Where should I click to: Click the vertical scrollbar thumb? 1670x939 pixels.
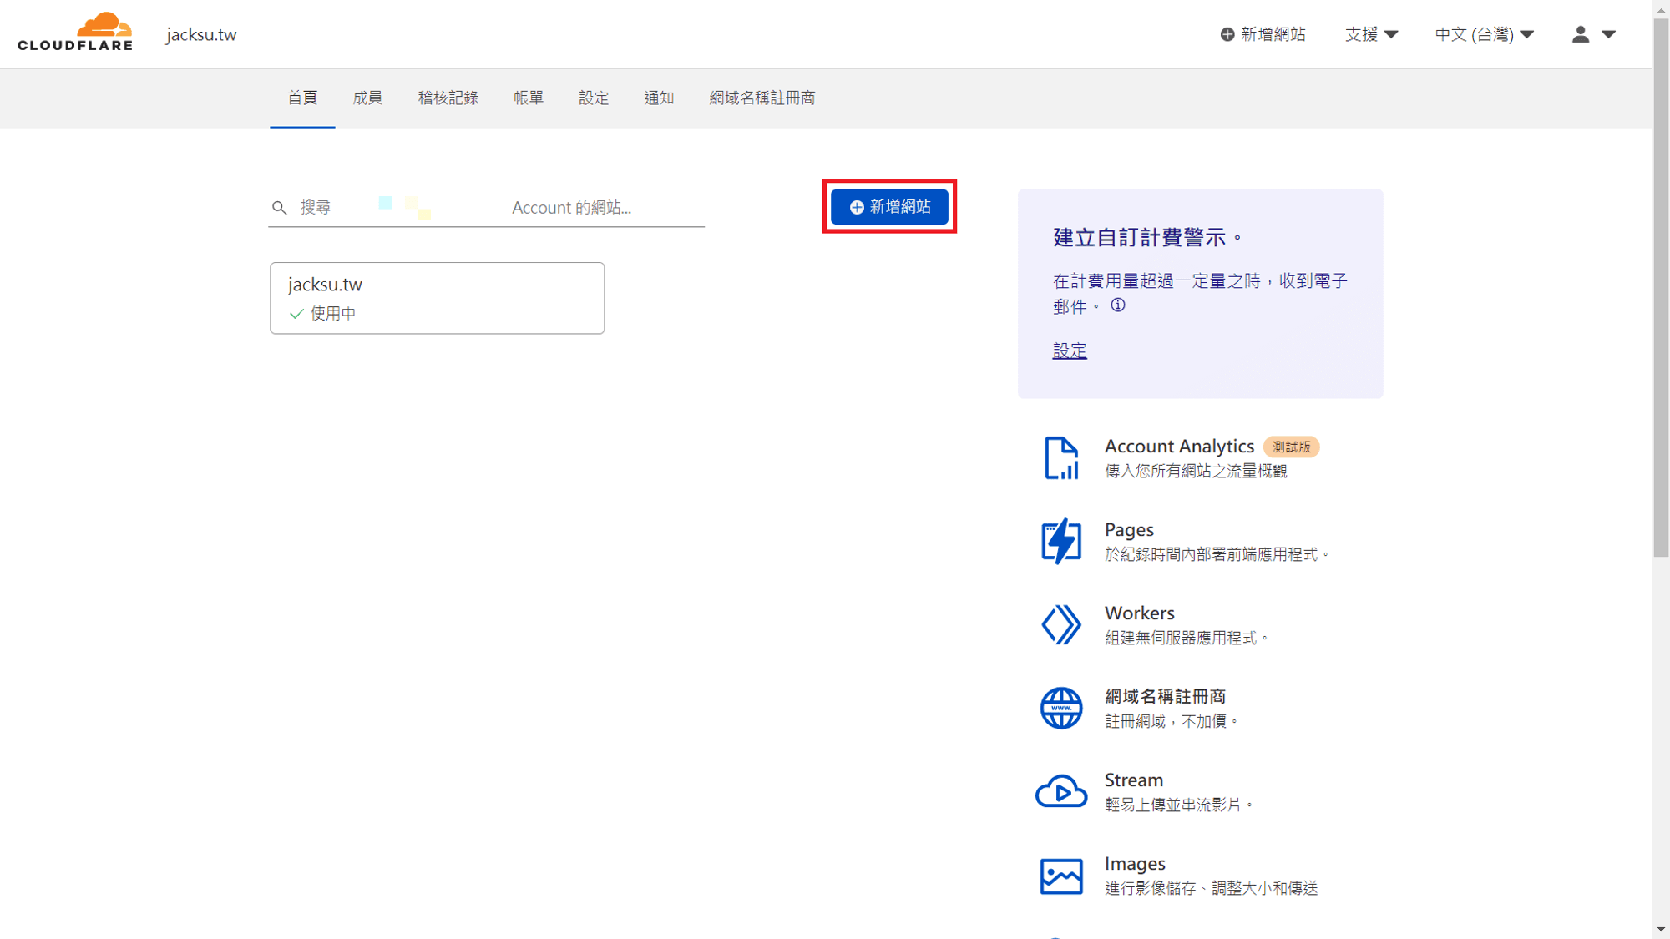(1661, 286)
